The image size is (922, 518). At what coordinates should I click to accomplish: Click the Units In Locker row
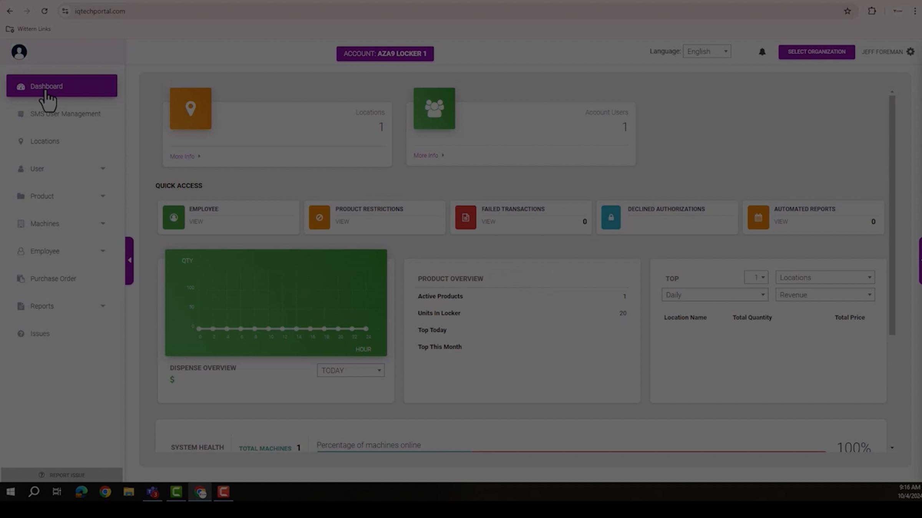(x=522, y=313)
